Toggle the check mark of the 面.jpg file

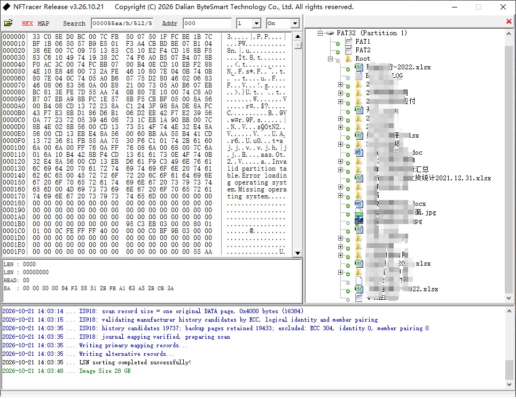click(x=348, y=214)
